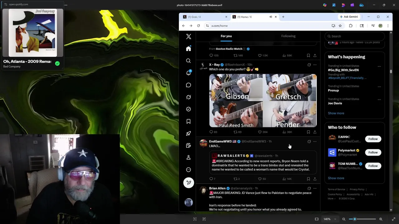Open more options for Prenup trend
This screenshot has height=224, width=399.
(379, 86)
